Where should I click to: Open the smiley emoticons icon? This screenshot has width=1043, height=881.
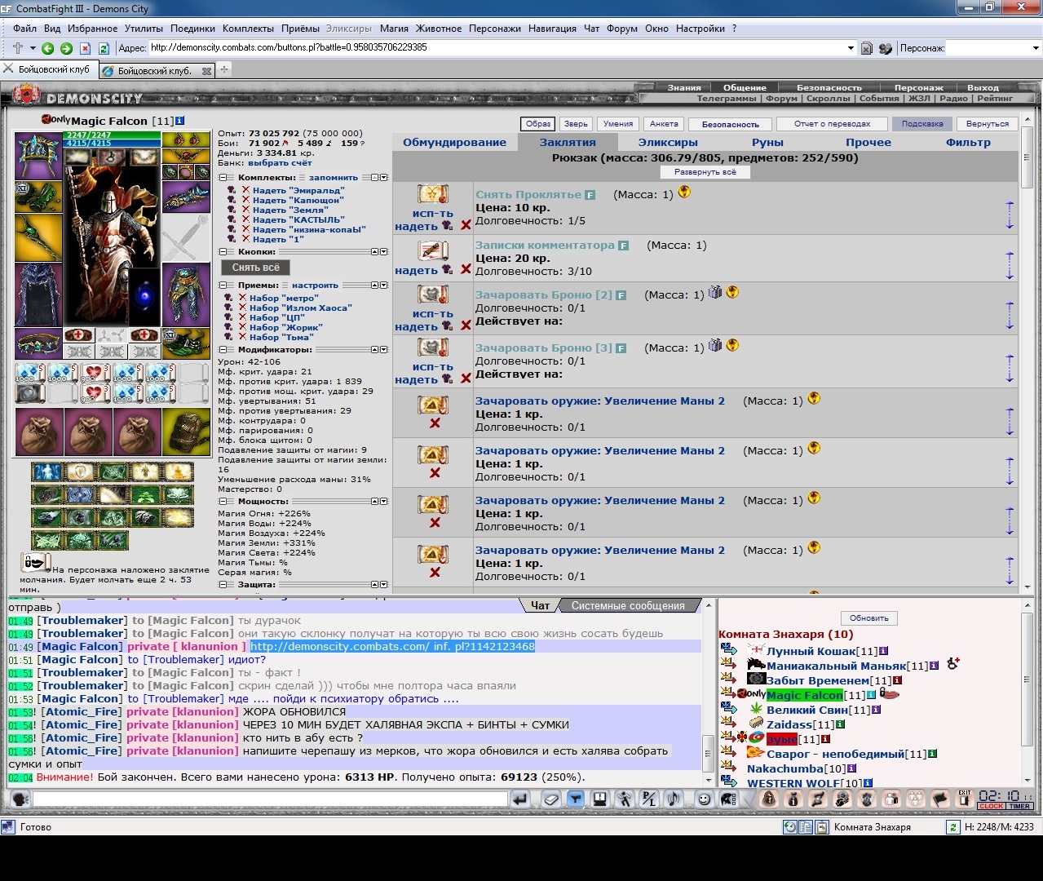click(x=704, y=799)
